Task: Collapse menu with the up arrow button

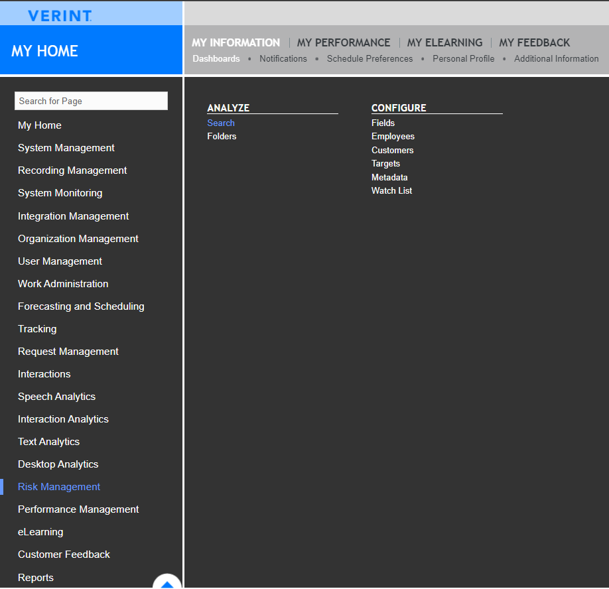Action: point(167,582)
